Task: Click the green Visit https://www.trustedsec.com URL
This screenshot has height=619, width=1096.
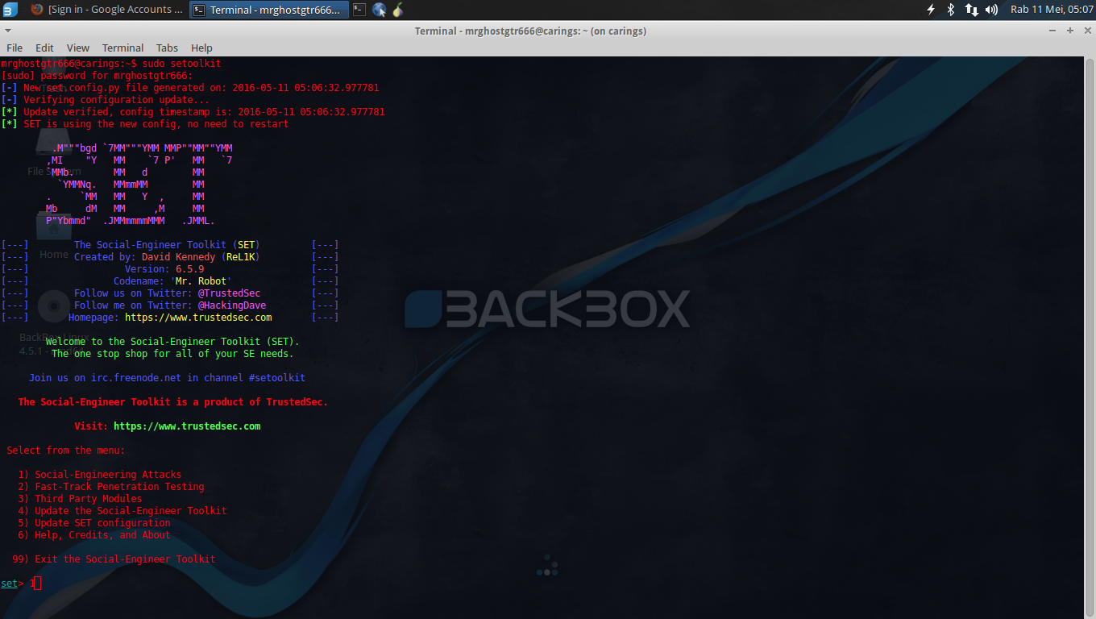Action: click(x=187, y=426)
